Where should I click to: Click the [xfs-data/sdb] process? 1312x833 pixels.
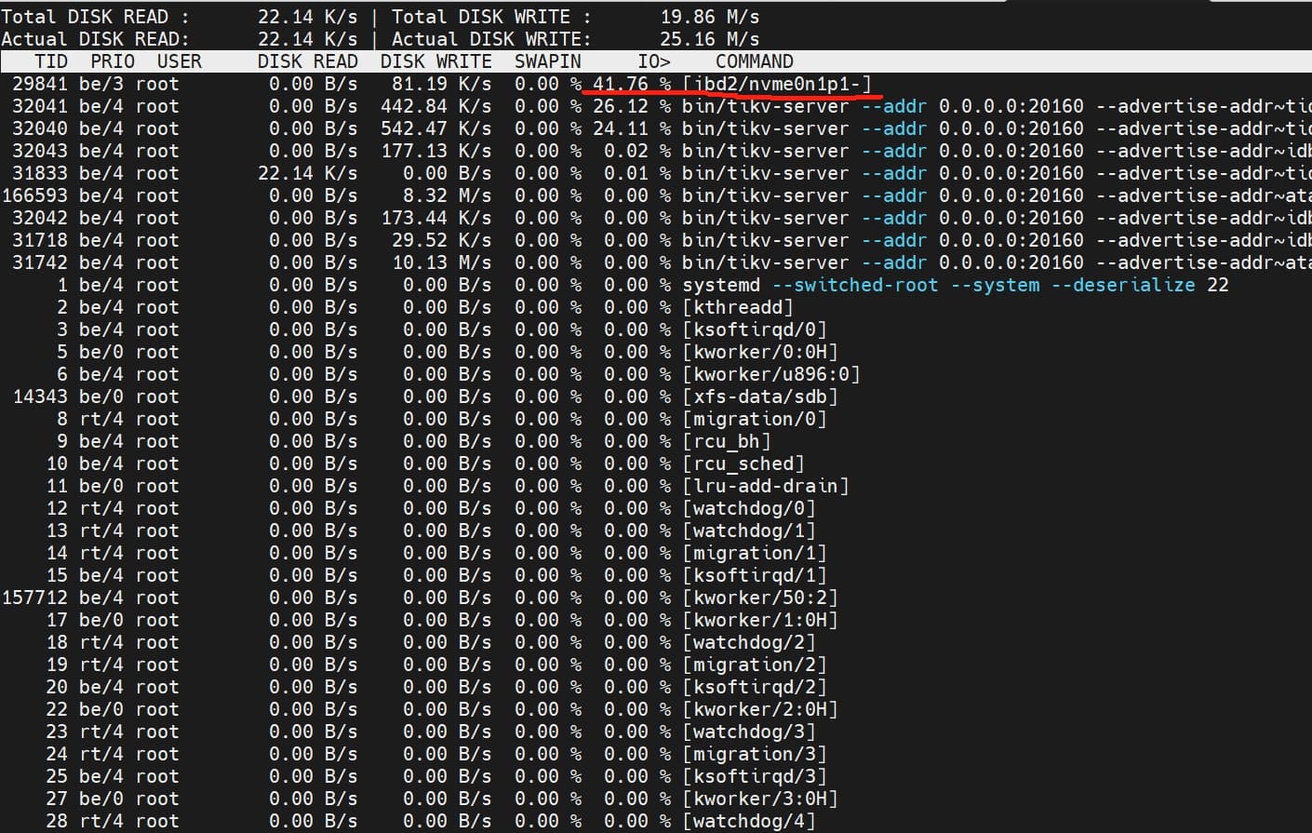coord(760,396)
